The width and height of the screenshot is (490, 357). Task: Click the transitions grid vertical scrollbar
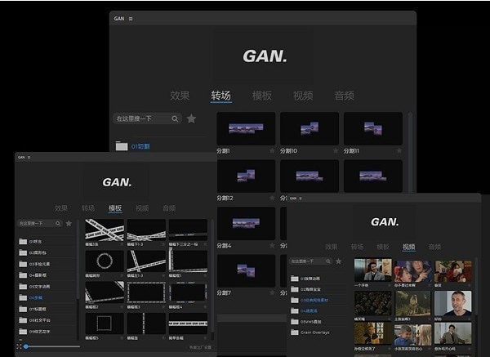410,153
